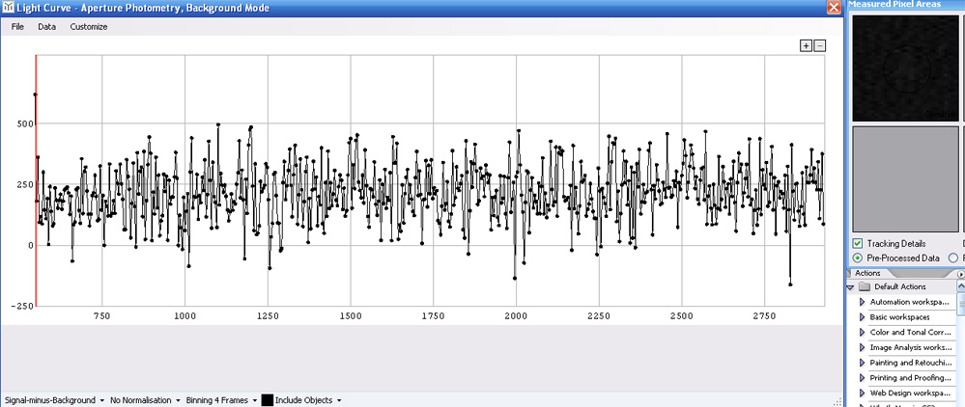
Task: Click the Actions list scroll up arrow
Action: click(x=961, y=286)
